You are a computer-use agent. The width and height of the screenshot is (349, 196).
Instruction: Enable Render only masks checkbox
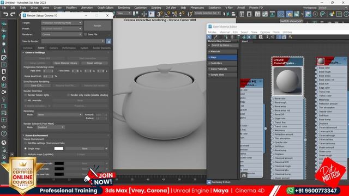click(x=68, y=95)
